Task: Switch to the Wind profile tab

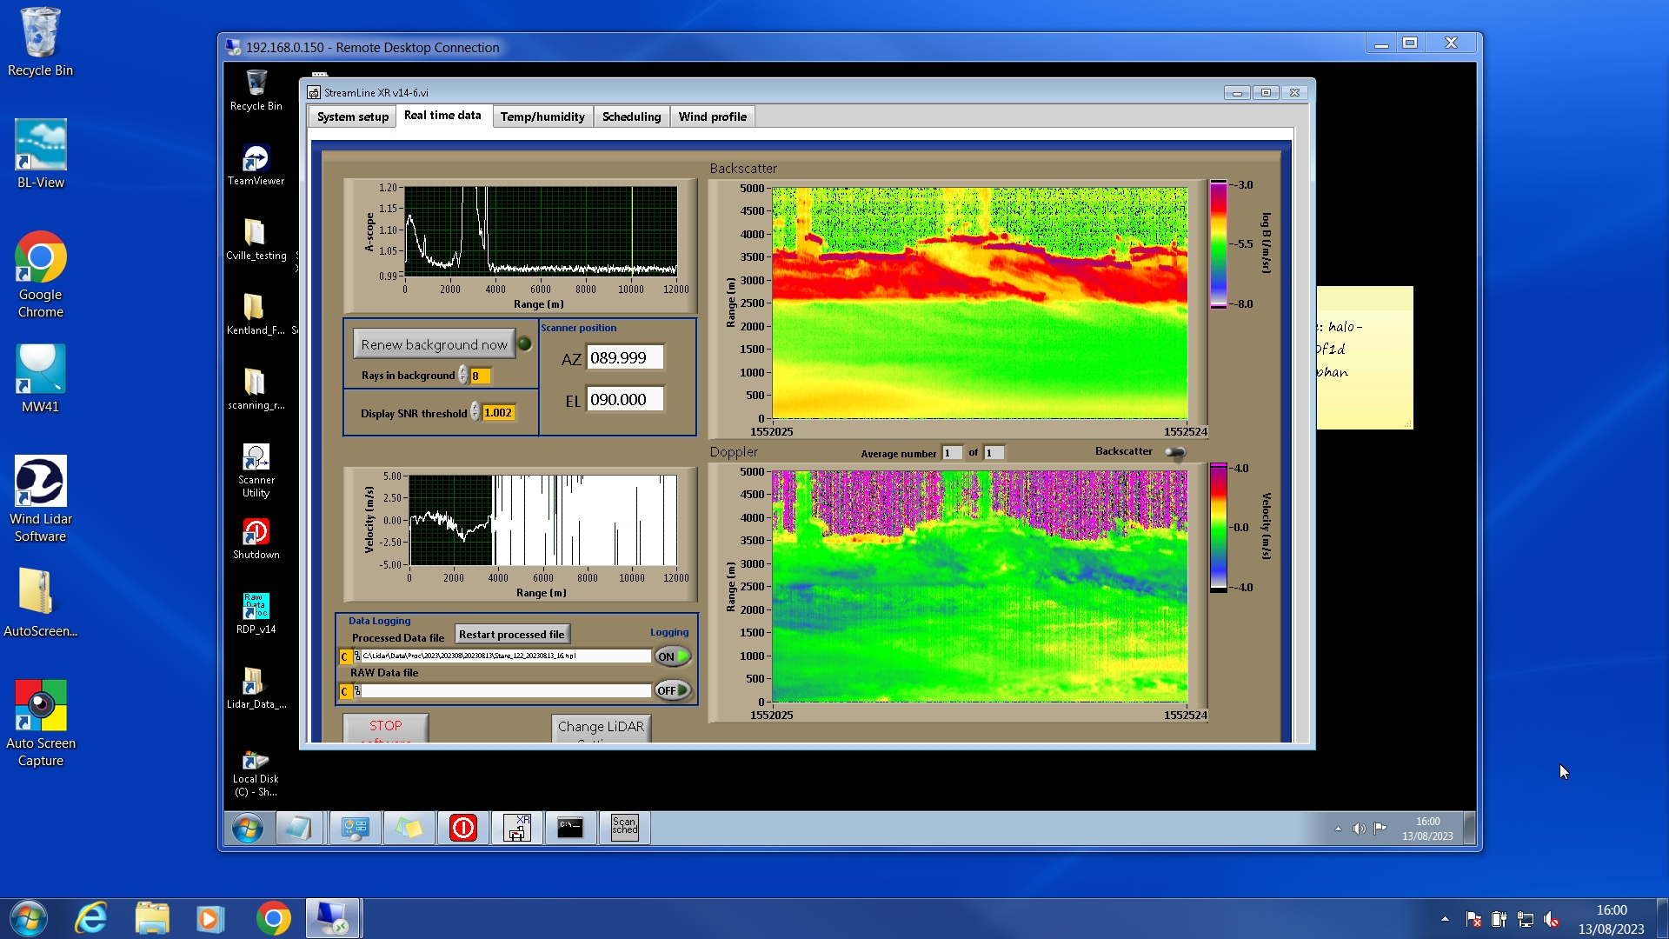Action: pyautogui.click(x=712, y=117)
